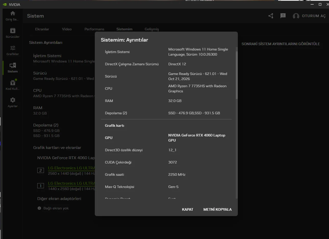Open the LG ULTRA link with 2560 x 1440 resolution
This screenshot has width=329, height=239.
click(x=72, y=168)
